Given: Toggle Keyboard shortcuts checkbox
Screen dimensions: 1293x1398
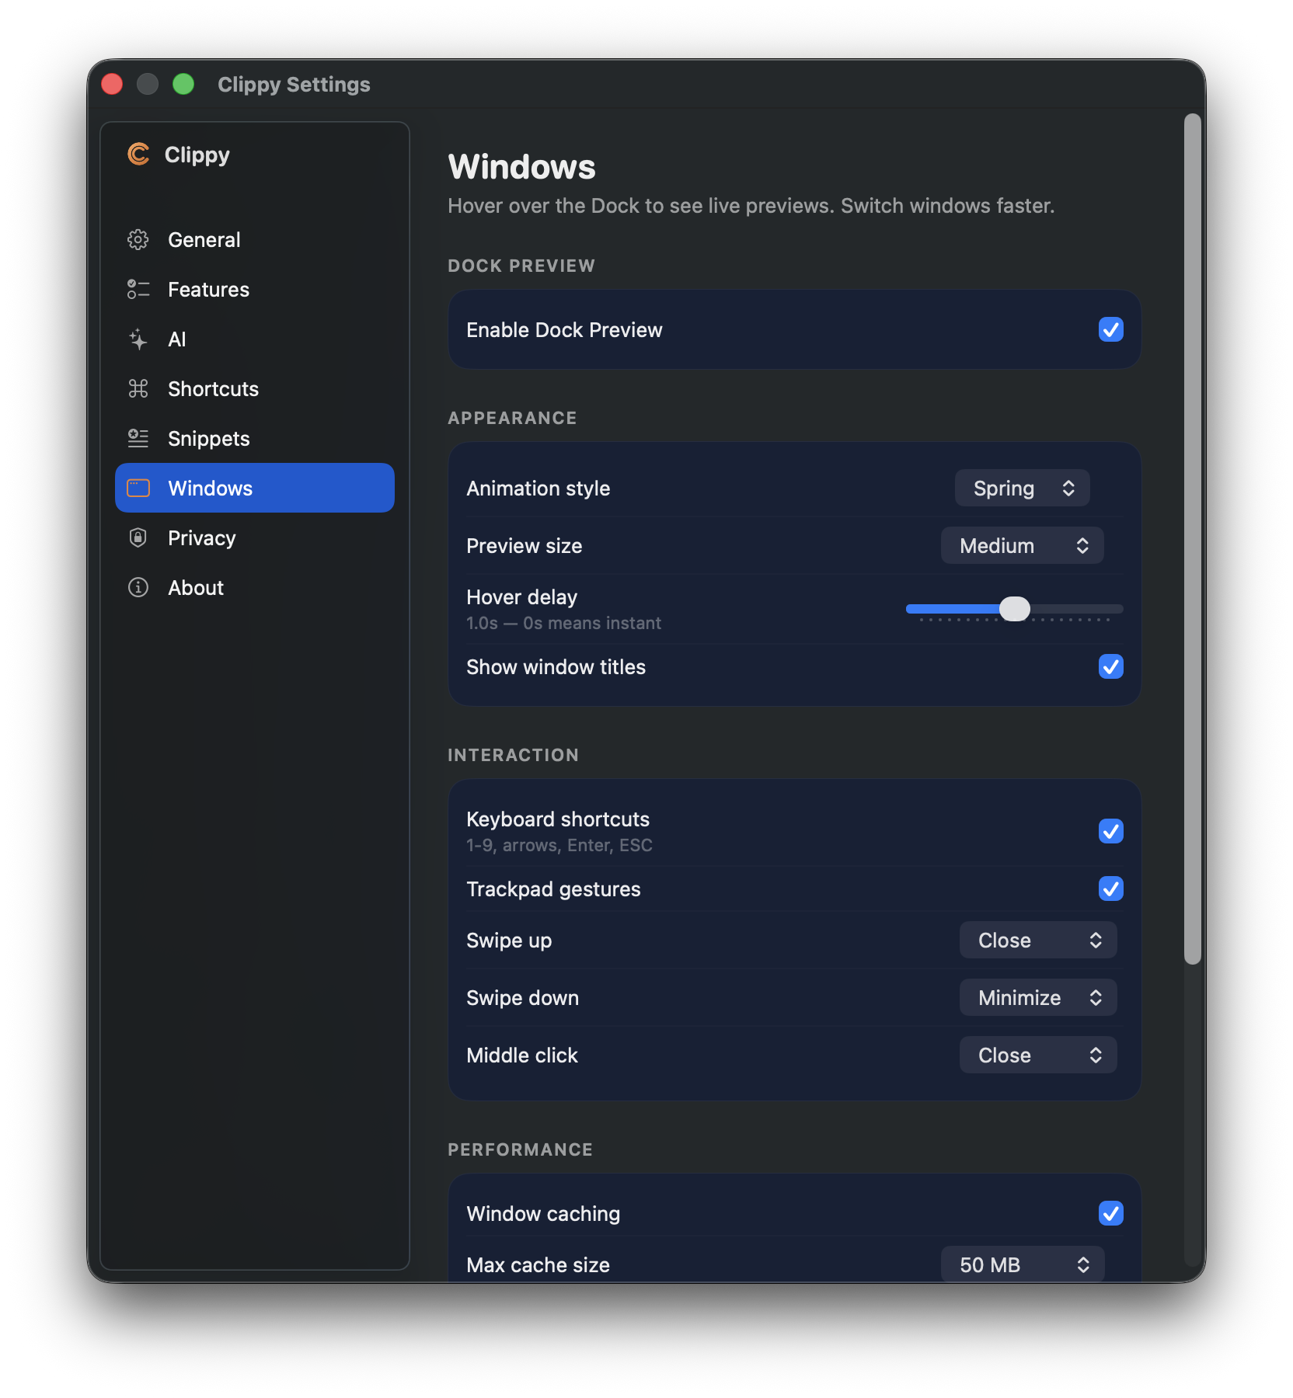Looking at the screenshot, I should click(1111, 832).
